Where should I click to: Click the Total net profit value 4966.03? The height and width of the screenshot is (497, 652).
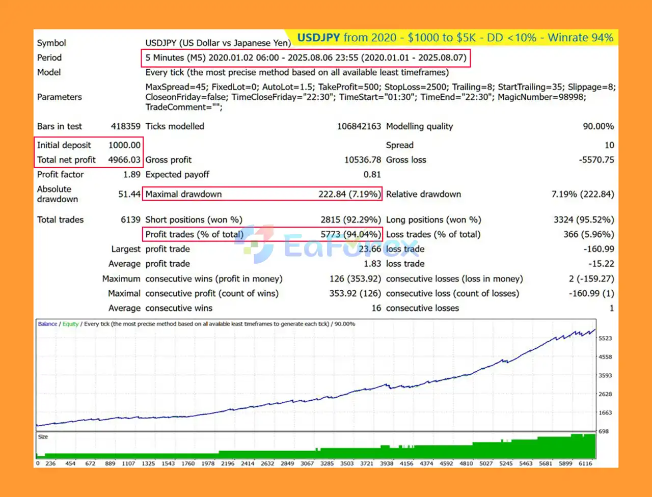pos(124,160)
